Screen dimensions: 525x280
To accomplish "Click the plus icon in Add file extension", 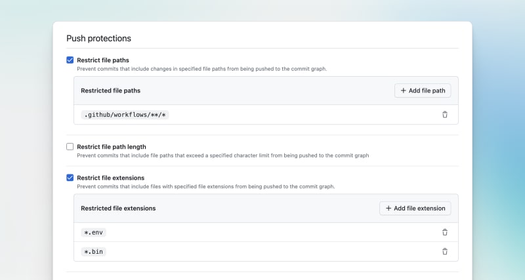I will pyautogui.click(x=388, y=208).
